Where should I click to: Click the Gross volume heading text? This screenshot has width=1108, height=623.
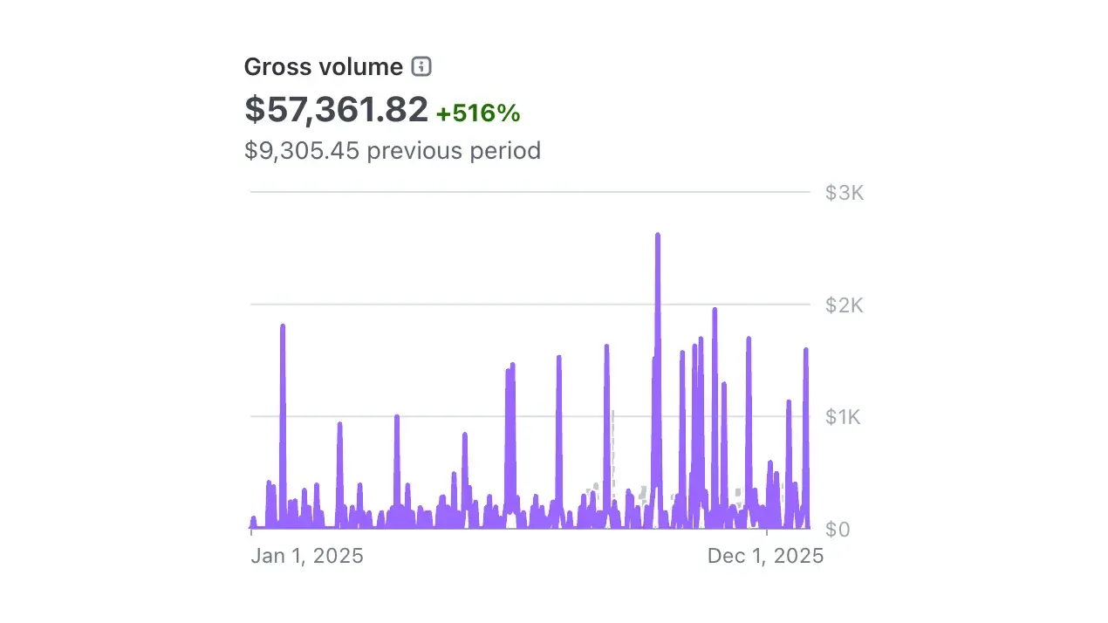coord(323,66)
